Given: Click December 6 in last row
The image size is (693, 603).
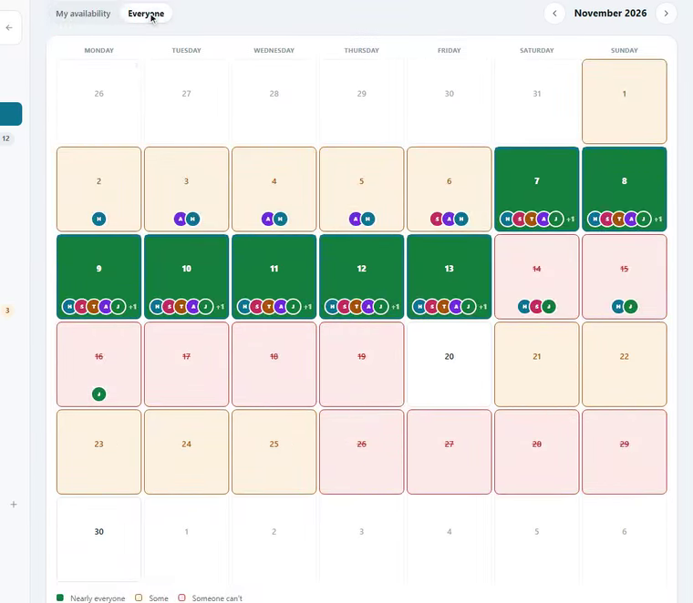Looking at the screenshot, I should point(624,539).
